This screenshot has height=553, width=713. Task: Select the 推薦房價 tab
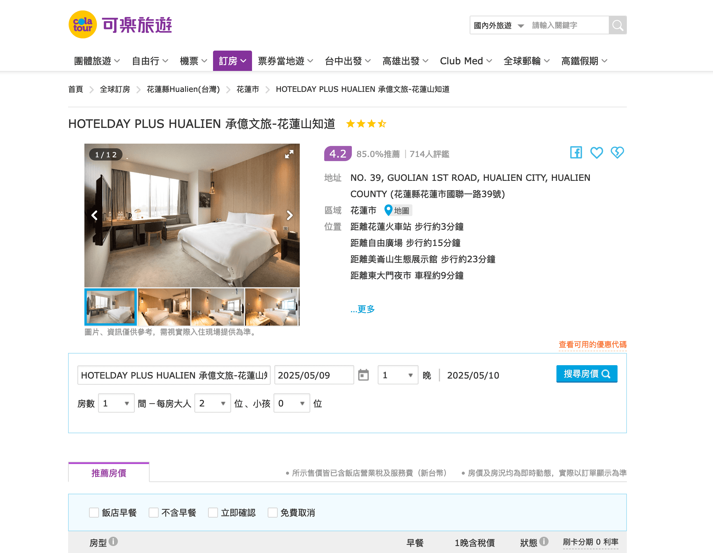point(109,472)
